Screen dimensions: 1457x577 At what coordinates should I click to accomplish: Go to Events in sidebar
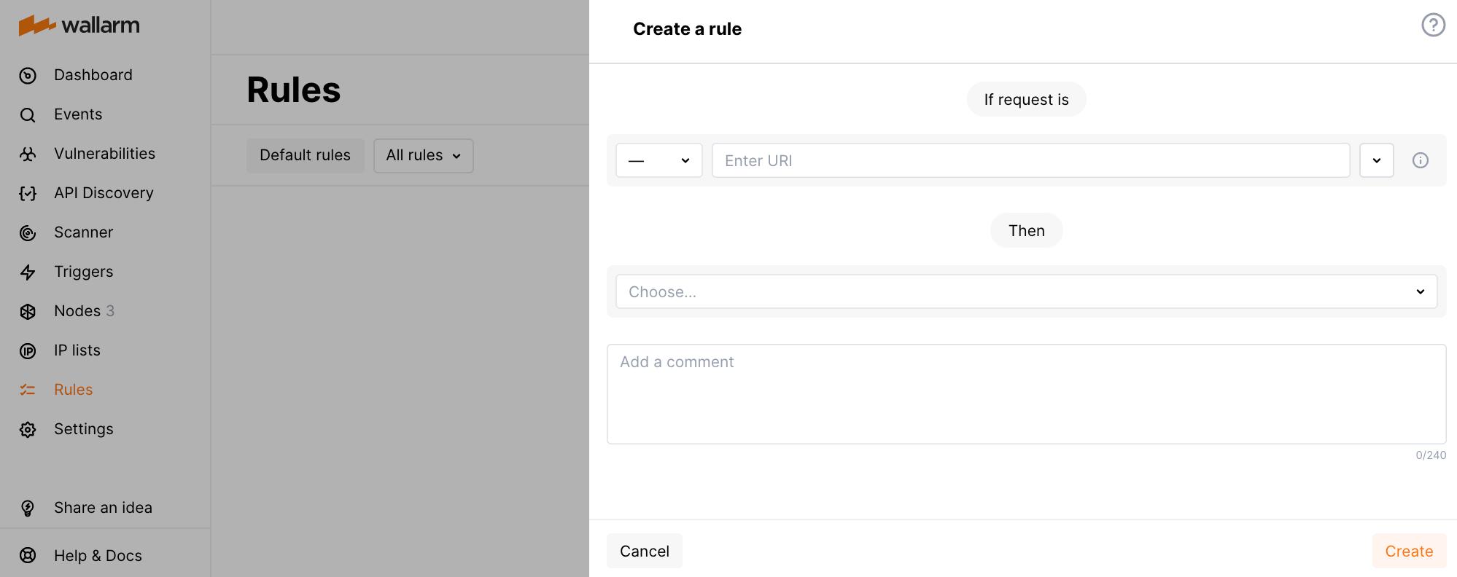point(78,114)
